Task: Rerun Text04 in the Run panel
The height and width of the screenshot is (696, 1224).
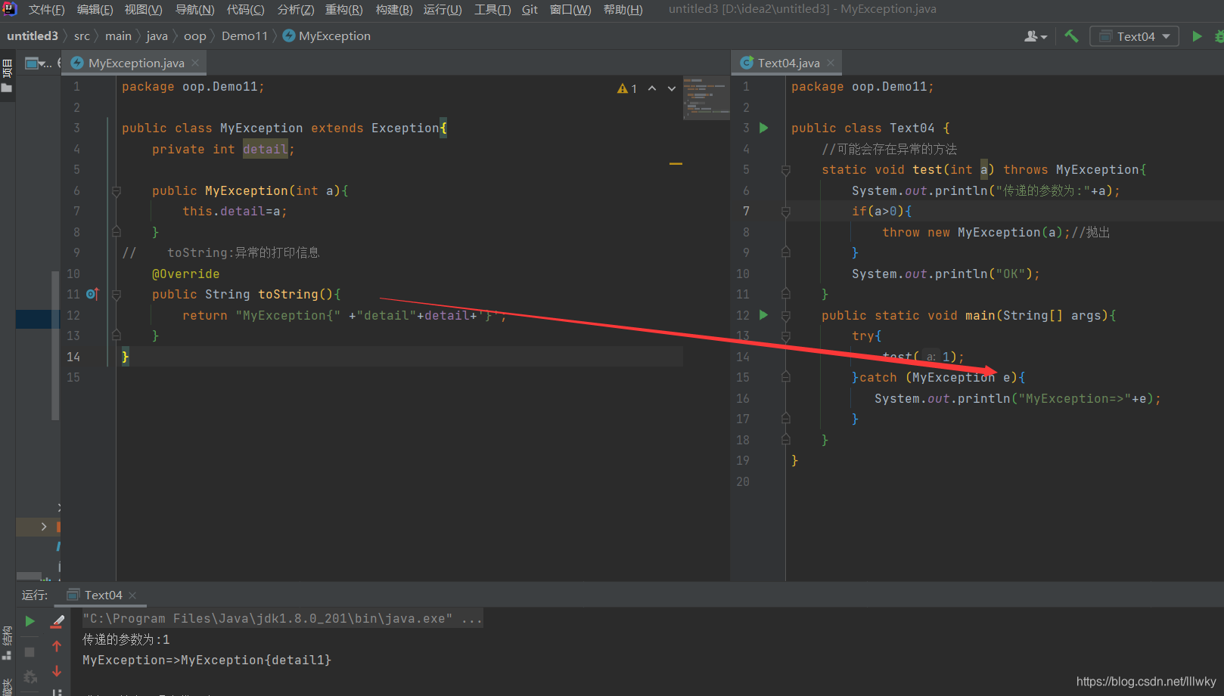Action: coord(30,621)
